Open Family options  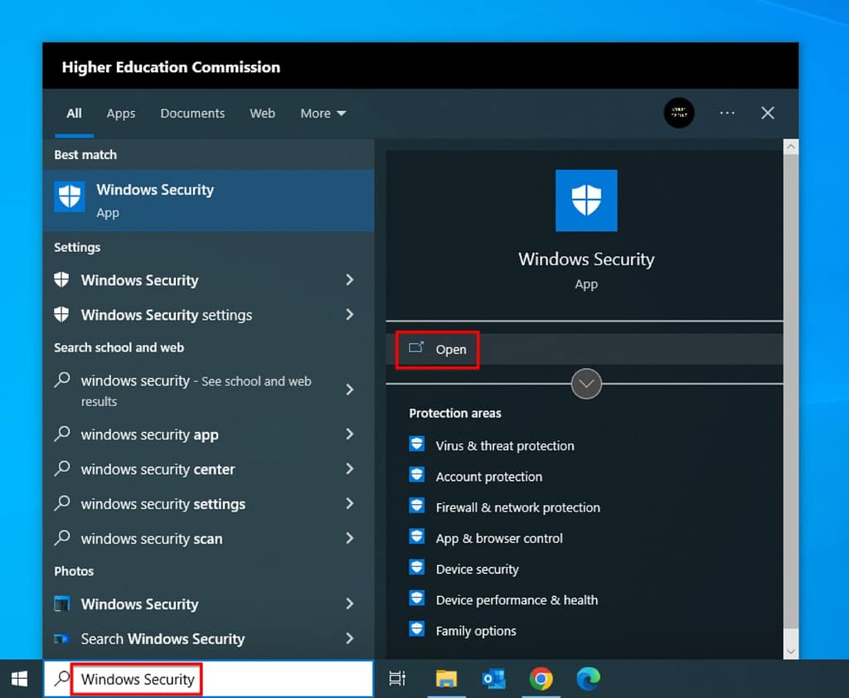click(476, 631)
